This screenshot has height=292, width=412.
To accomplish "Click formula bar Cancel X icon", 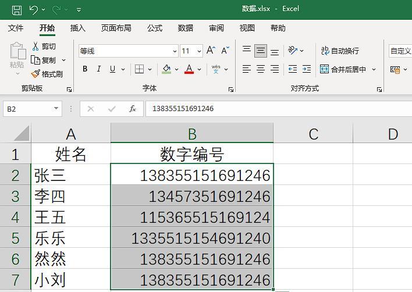I will 91,109.
